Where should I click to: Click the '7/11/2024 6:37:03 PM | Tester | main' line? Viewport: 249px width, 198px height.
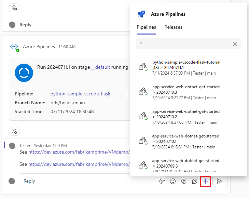click(184, 73)
